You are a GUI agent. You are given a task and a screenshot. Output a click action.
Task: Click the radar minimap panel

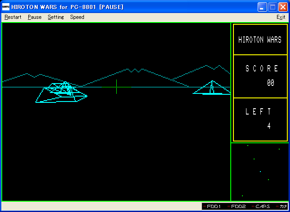coord(260,172)
